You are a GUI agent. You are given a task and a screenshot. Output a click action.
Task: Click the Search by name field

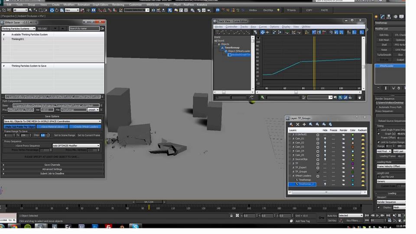click(x=84, y=29)
